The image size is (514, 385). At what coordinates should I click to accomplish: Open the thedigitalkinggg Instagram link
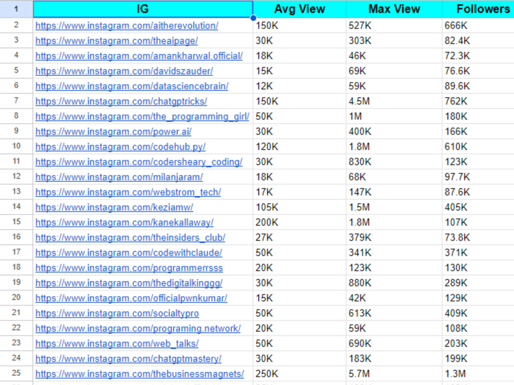point(129,283)
